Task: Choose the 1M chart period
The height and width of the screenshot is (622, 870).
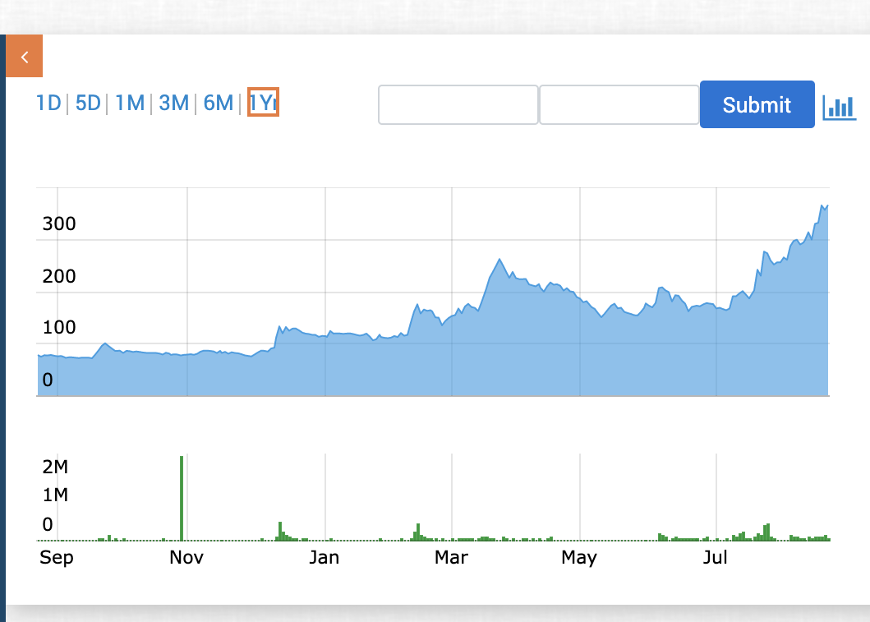Action: pyautogui.click(x=129, y=104)
